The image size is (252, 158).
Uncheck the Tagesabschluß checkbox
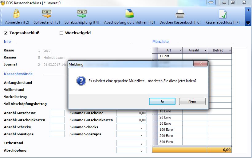click(6, 33)
